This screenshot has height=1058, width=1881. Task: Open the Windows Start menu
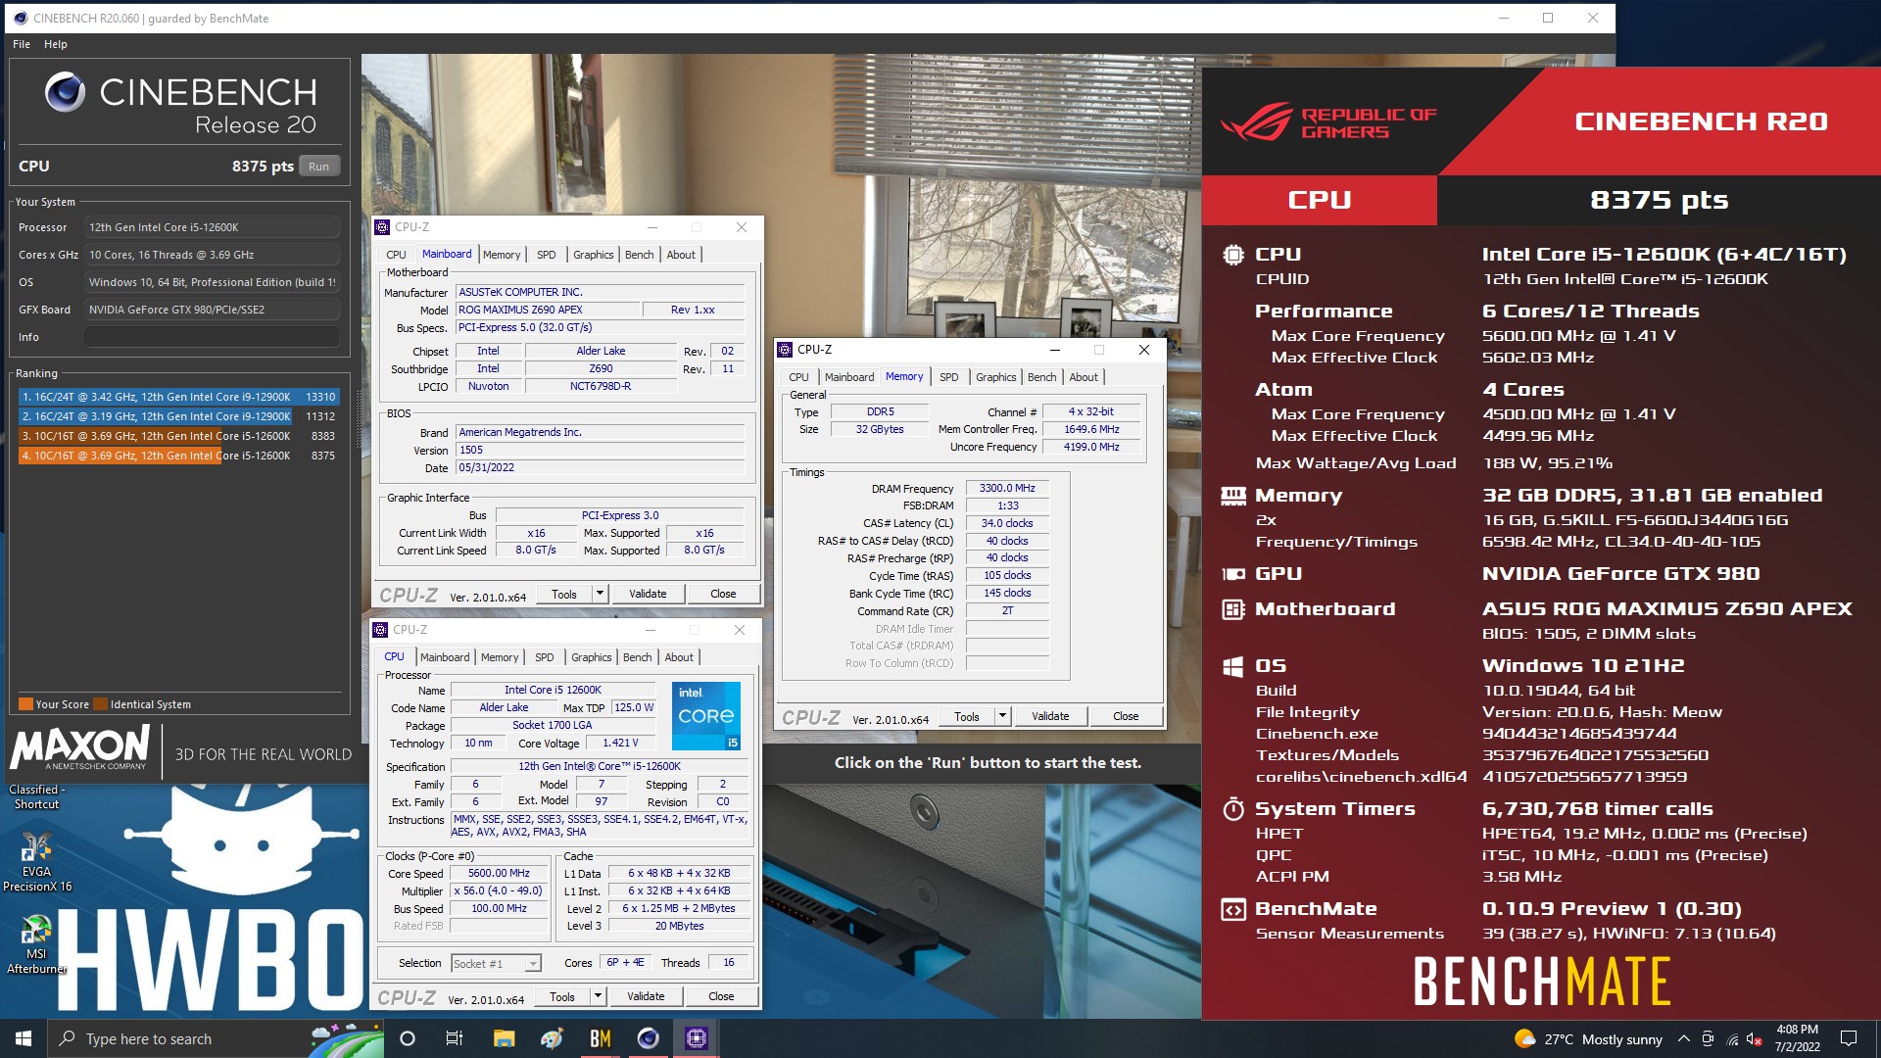click(x=24, y=1038)
